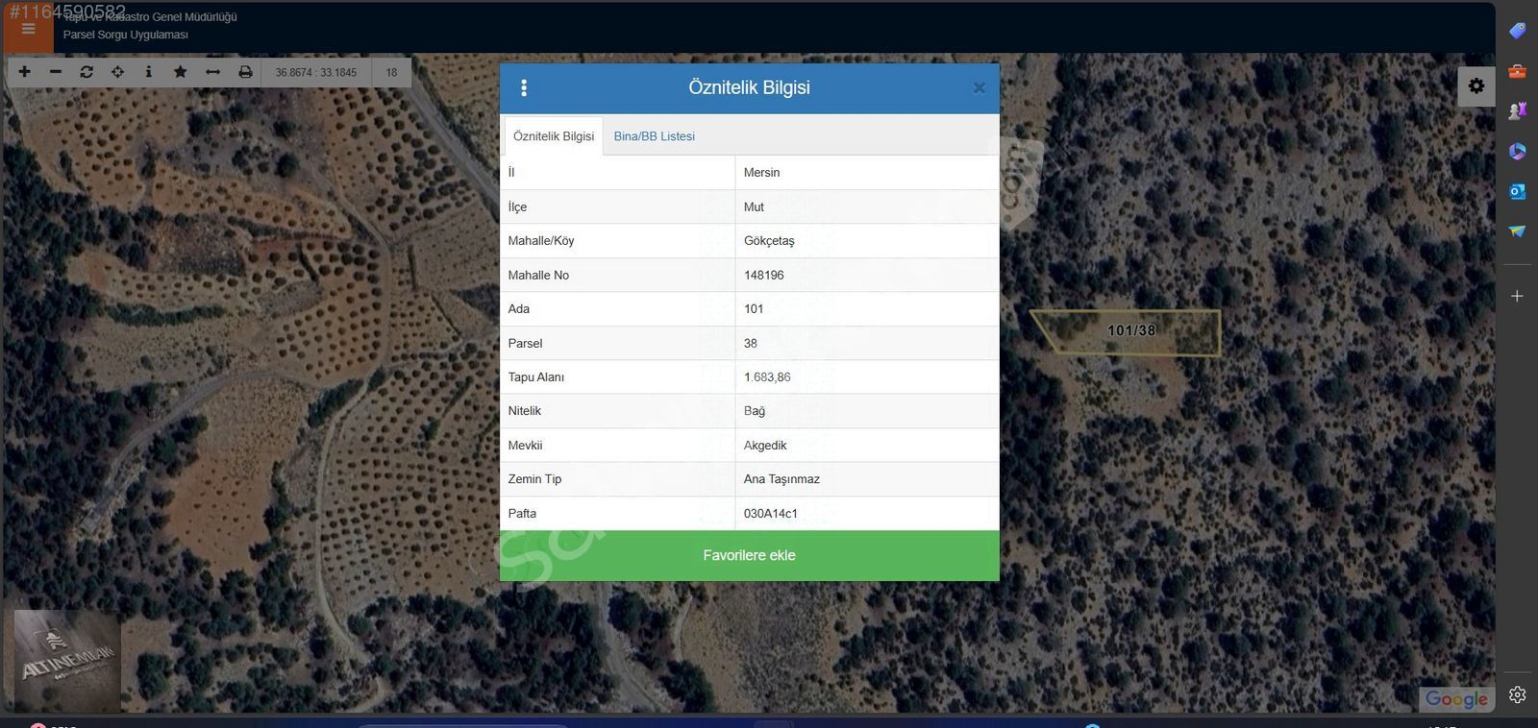
Task: Click the refresh map icon
Action: tap(87, 72)
